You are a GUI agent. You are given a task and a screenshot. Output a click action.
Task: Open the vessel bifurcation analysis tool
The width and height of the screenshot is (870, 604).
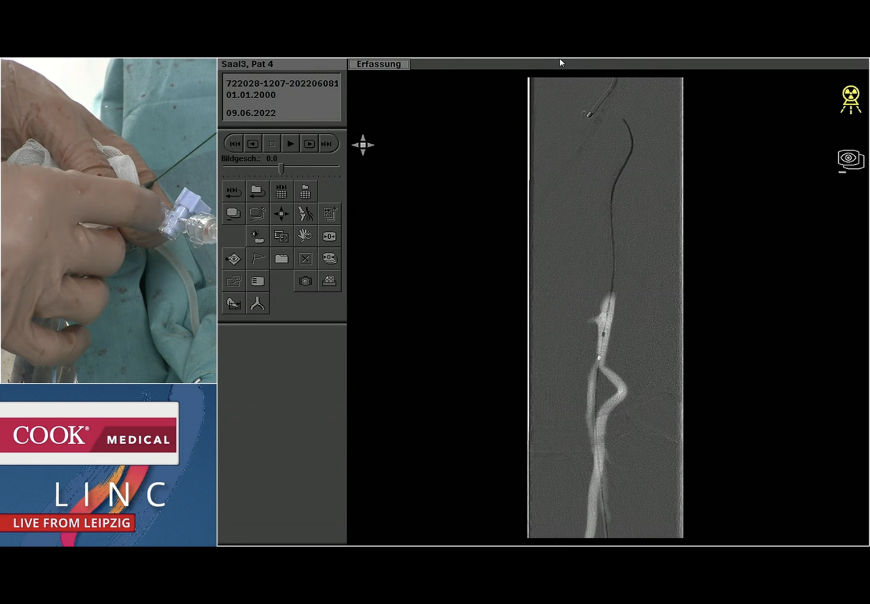(258, 303)
